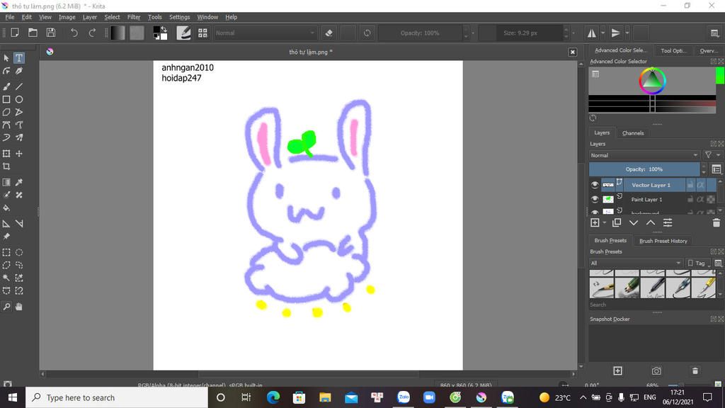
Task: Open the workspace chooser at toolbar end
Action: coord(714,33)
